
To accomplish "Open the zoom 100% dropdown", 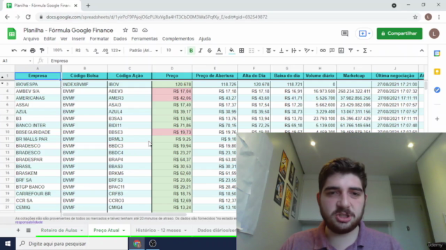I will point(61,51).
